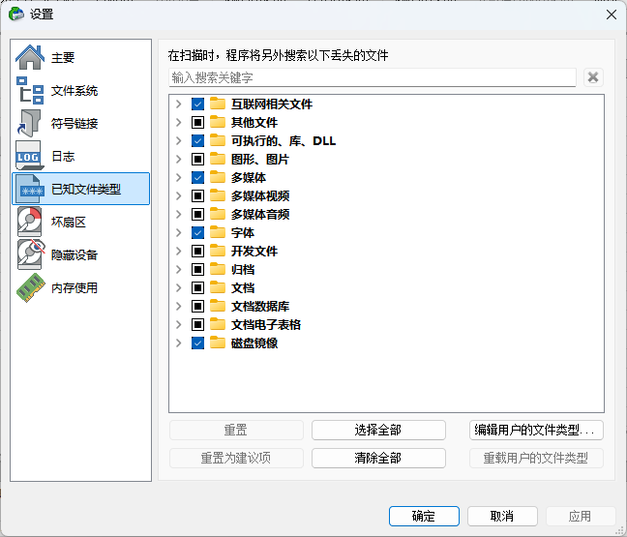Close the 设置 dialog window
Screen dimensions: 627x537
pyautogui.click(x=611, y=15)
